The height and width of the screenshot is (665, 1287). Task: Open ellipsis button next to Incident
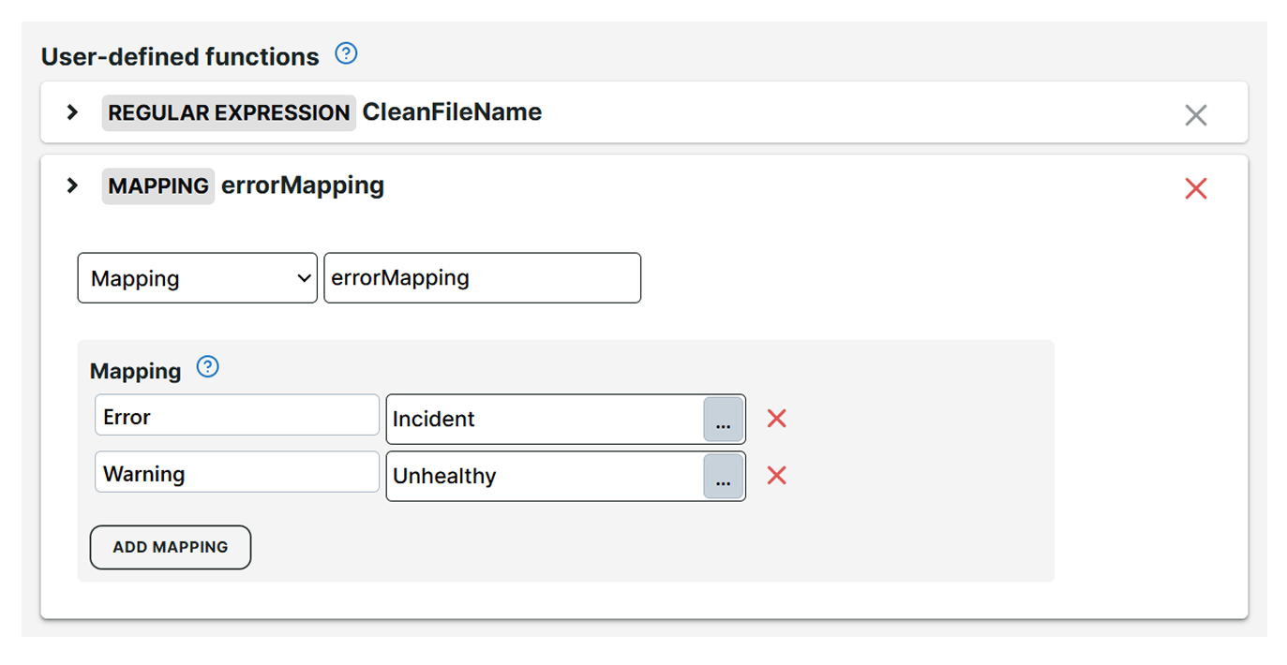coord(723,420)
